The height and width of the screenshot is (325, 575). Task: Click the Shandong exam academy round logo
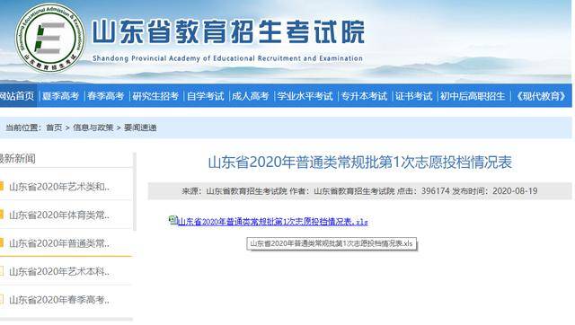(x=50, y=38)
